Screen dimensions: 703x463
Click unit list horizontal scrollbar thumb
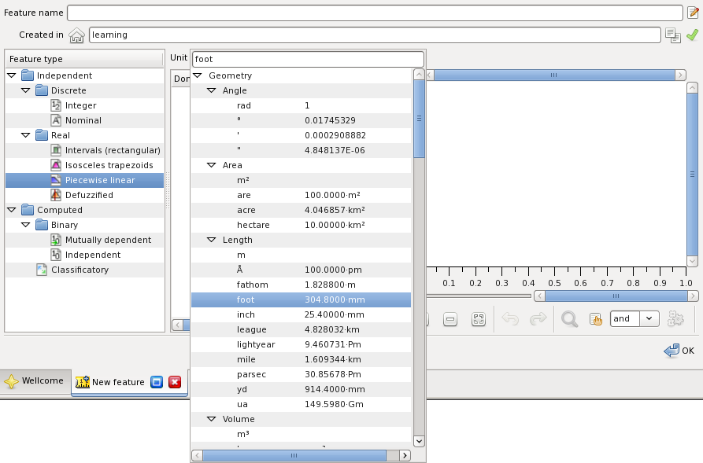point(294,455)
